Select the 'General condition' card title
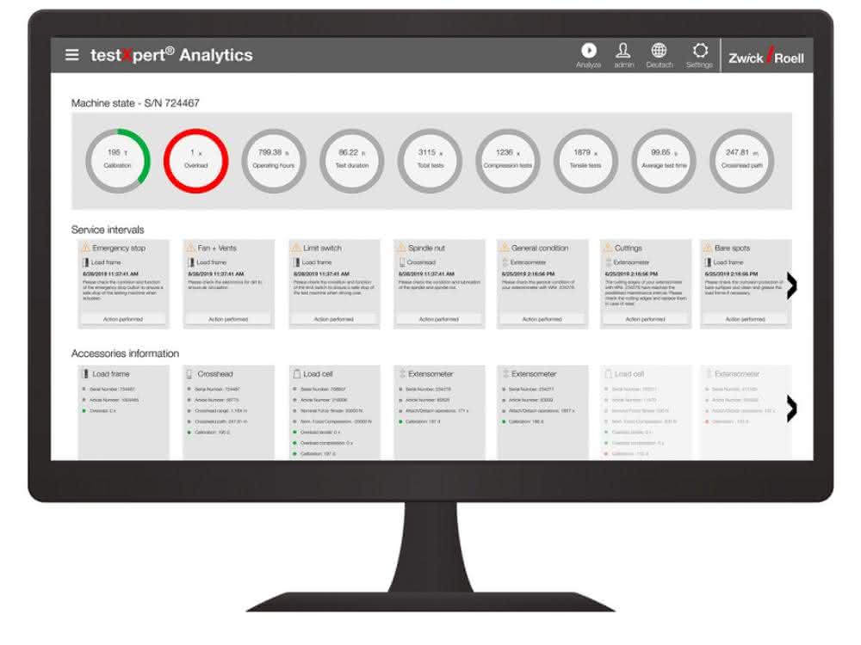 click(x=540, y=248)
